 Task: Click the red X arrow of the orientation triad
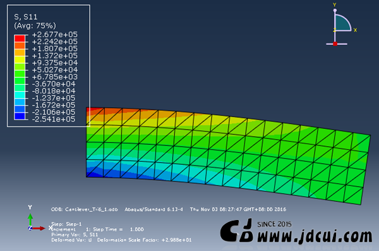point(39,228)
